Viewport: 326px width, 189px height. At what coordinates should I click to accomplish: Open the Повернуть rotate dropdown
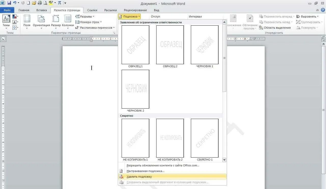pos(307,28)
